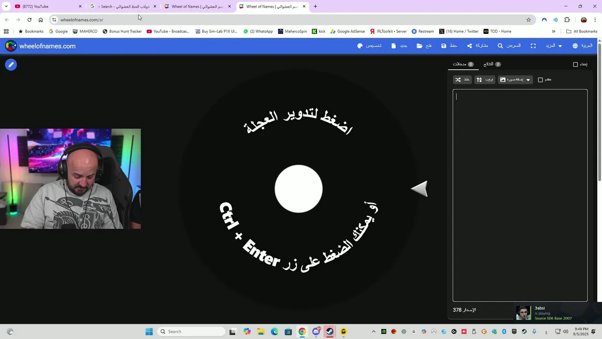Screen dimensions: 602x339
Task: Open the volume control in the tray
Action: click(x=566, y=331)
